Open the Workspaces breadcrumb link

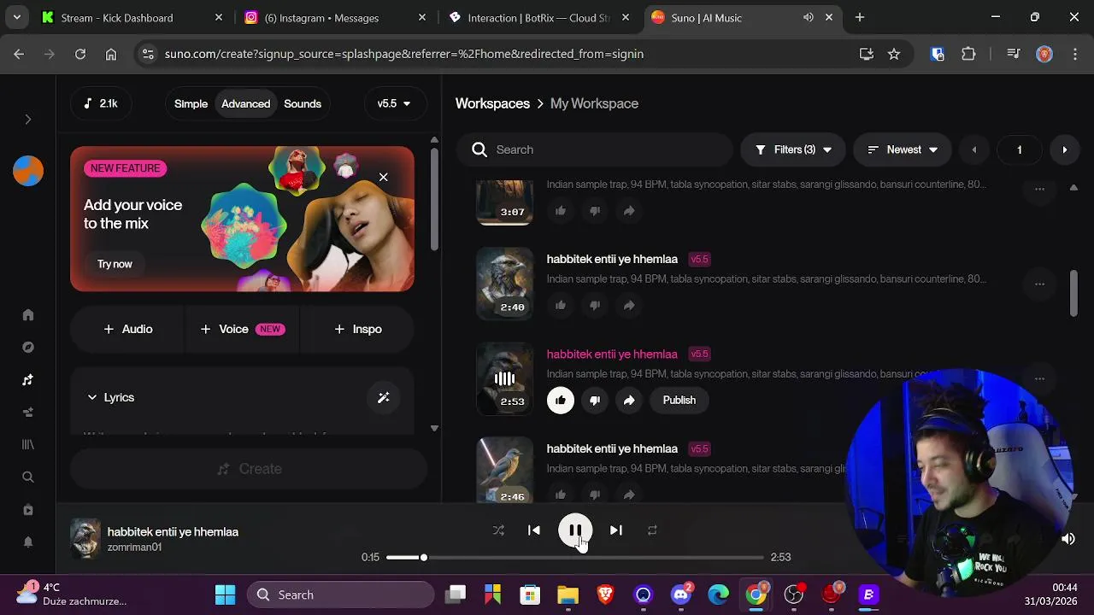coord(492,103)
